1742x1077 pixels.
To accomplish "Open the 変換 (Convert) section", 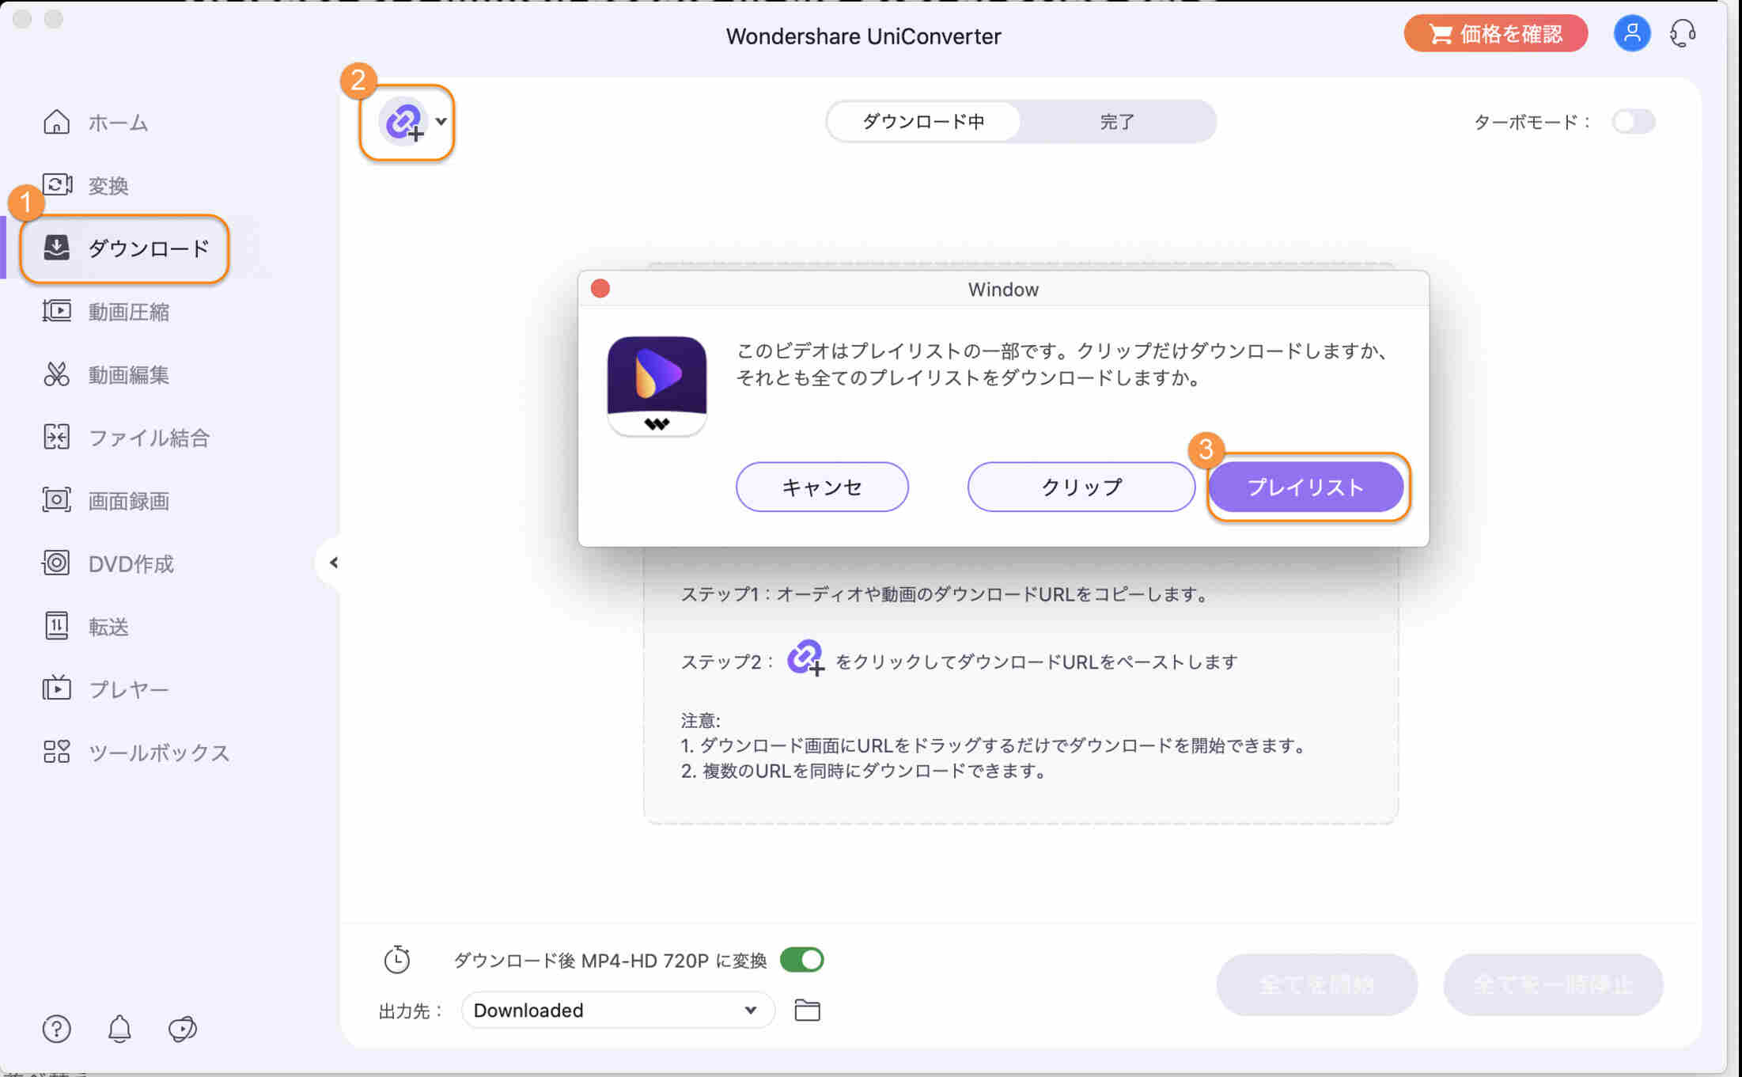I will 85,185.
